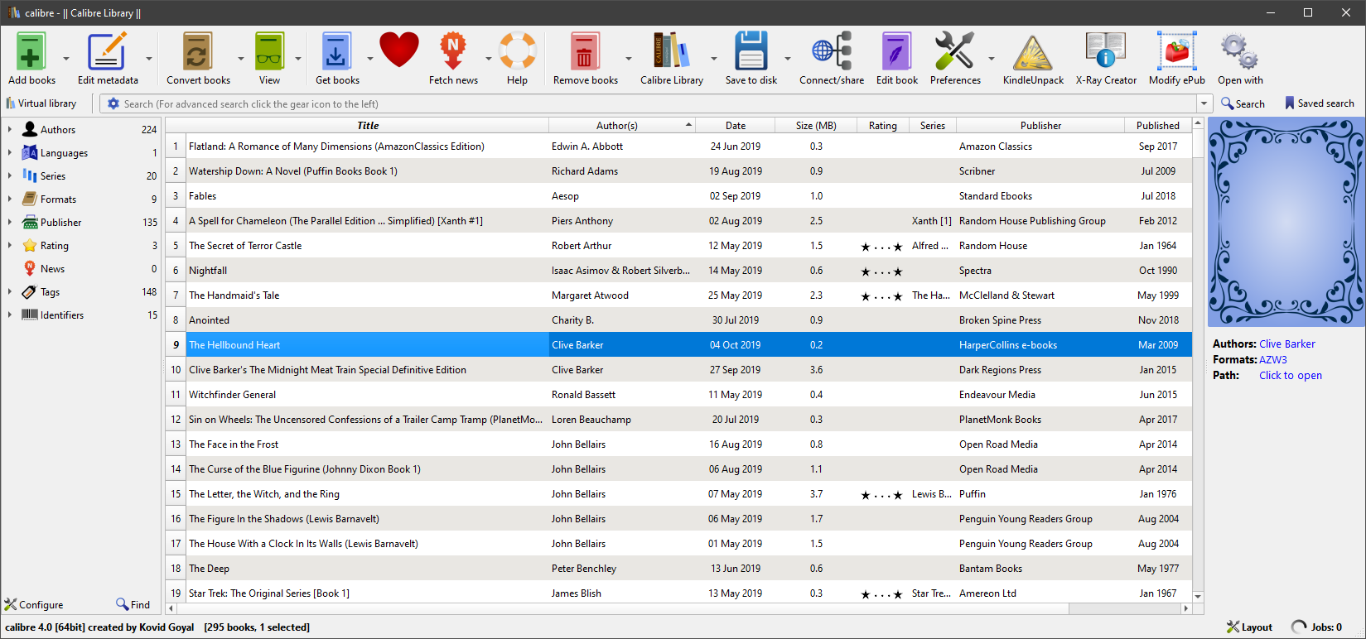Image resolution: width=1366 pixels, height=639 pixels.
Task: Open Edit metadata tool
Action: (x=107, y=52)
